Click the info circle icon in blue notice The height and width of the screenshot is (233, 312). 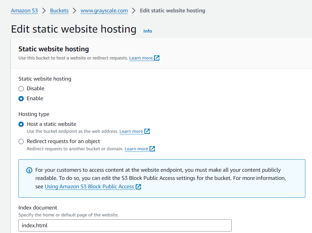(x=29, y=170)
